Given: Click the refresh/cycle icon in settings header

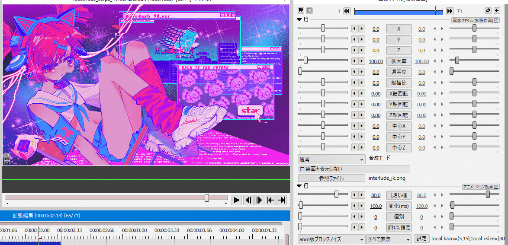Looking at the screenshot, I should [488, 11].
